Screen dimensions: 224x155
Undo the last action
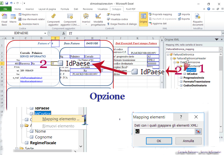coord(11,3)
